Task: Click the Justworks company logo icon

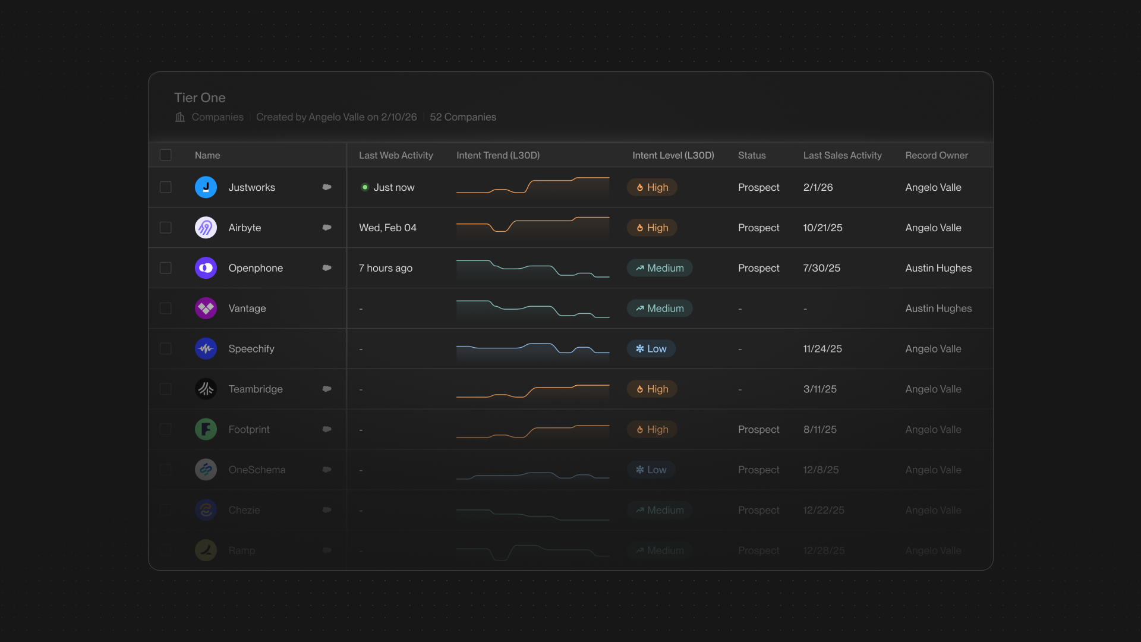Action: point(206,187)
